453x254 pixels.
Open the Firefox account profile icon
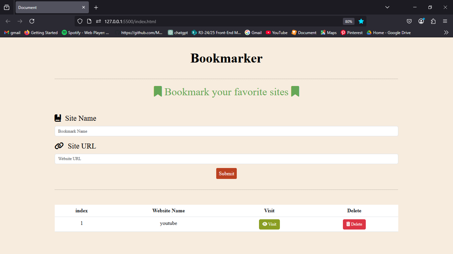pyautogui.click(x=421, y=21)
